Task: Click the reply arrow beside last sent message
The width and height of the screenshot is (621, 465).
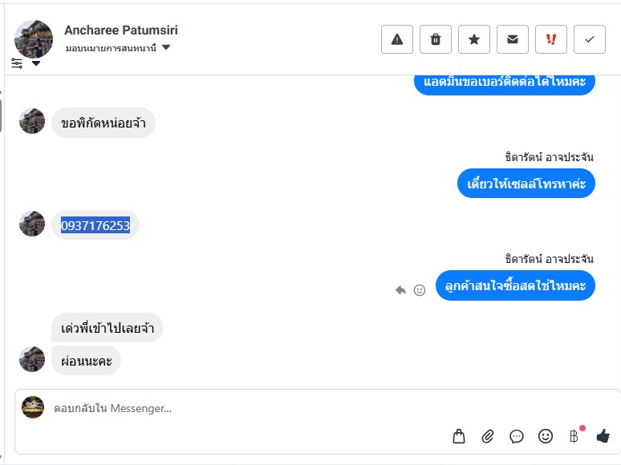Action: [x=400, y=290]
